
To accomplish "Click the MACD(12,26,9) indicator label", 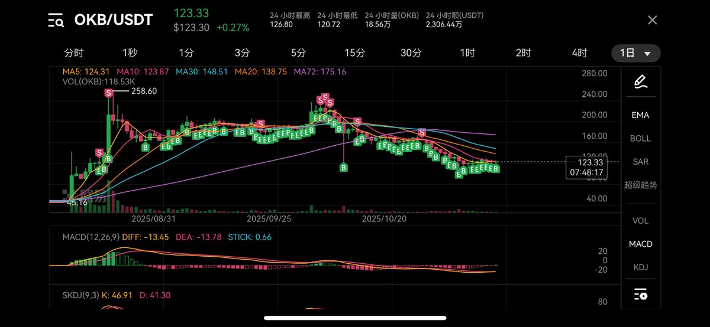I will point(92,237).
